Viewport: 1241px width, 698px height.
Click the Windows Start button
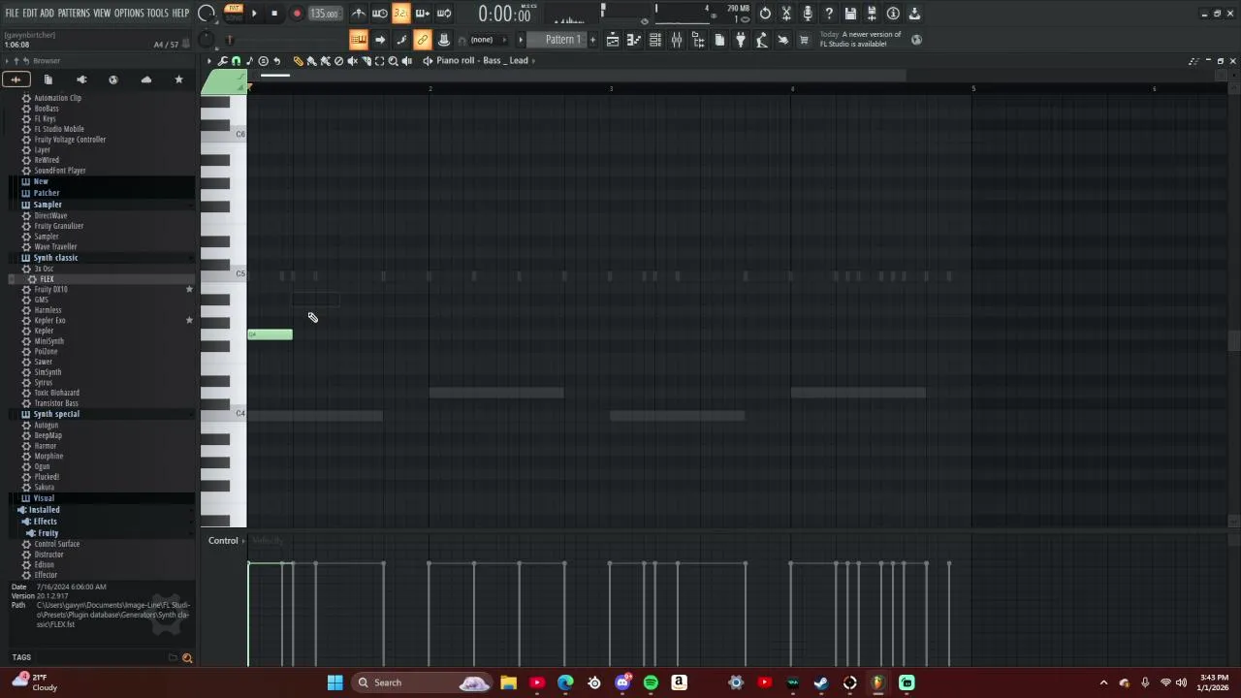coord(334,682)
